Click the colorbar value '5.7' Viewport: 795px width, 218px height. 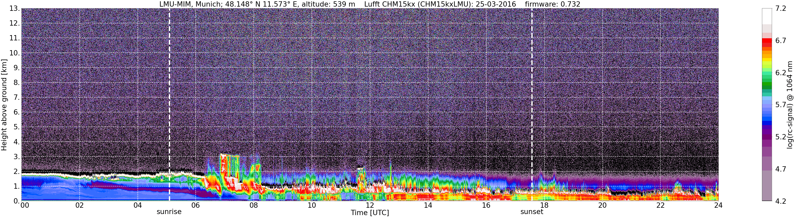pyautogui.click(x=781, y=105)
